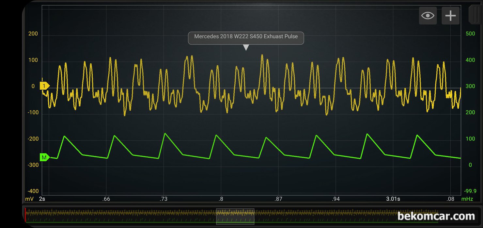Image resolution: width=483 pixels, height=228 pixels.
Task: Click the red start marker in overview
Action: coord(25,215)
